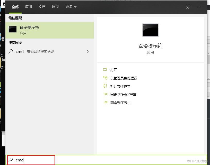Click the magnifier icon beside cmd web result
This screenshot has height=165, width=210.
click(11, 51)
